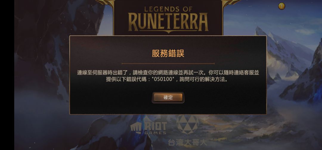Click the 服務錯誤 dialog title
The image size is (322, 150).
click(168, 53)
